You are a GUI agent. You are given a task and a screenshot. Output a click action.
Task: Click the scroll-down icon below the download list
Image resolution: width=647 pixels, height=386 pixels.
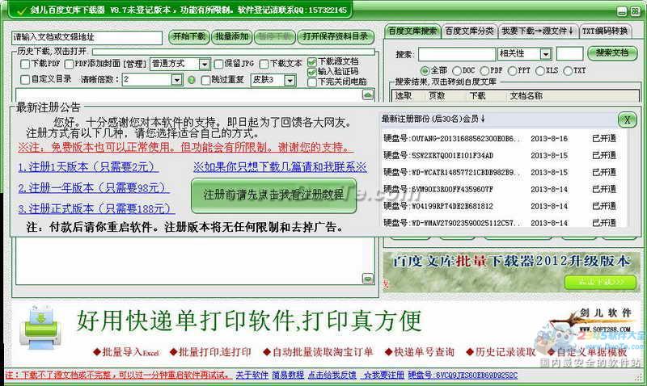[x=368, y=279]
